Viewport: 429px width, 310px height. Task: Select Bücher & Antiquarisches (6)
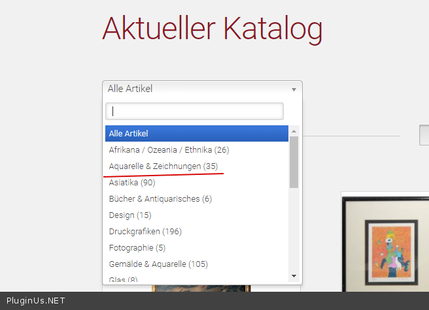[x=197, y=199]
